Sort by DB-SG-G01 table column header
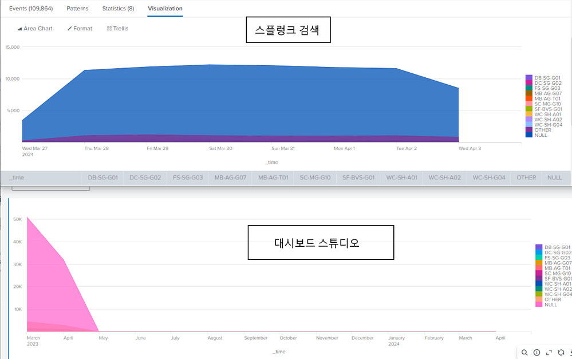This screenshot has width=572, height=359. [103, 177]
